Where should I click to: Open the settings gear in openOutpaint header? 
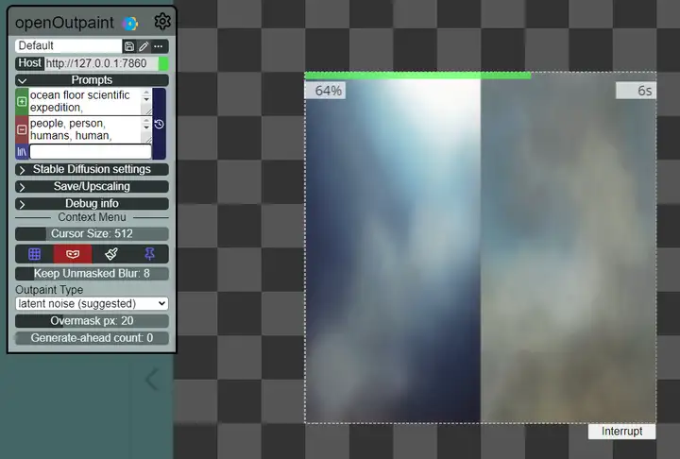162,22
